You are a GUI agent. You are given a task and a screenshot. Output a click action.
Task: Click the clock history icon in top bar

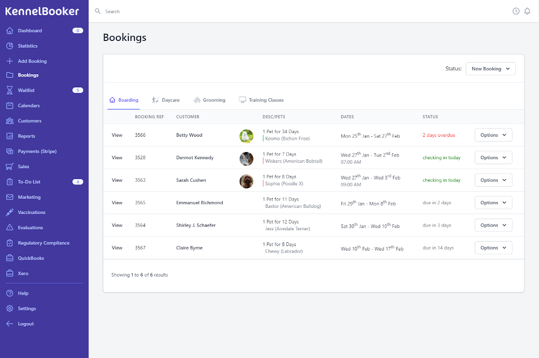click(x=516, y=11)
